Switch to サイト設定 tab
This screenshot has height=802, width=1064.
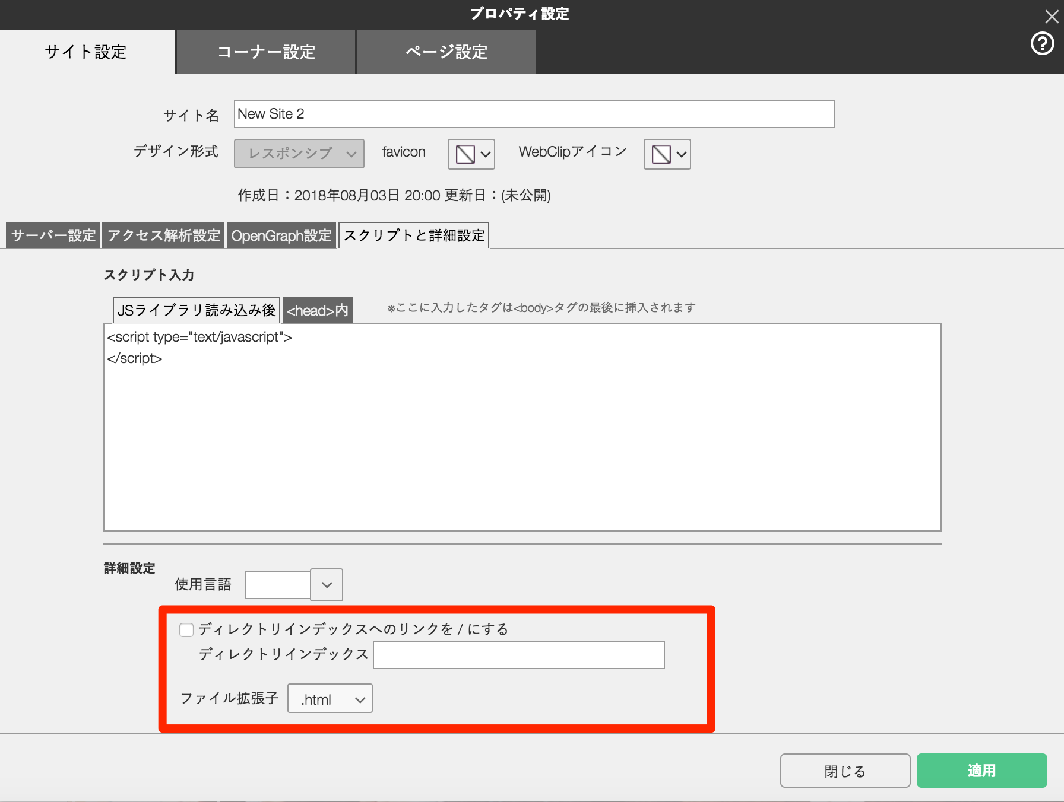click(87, 52)
